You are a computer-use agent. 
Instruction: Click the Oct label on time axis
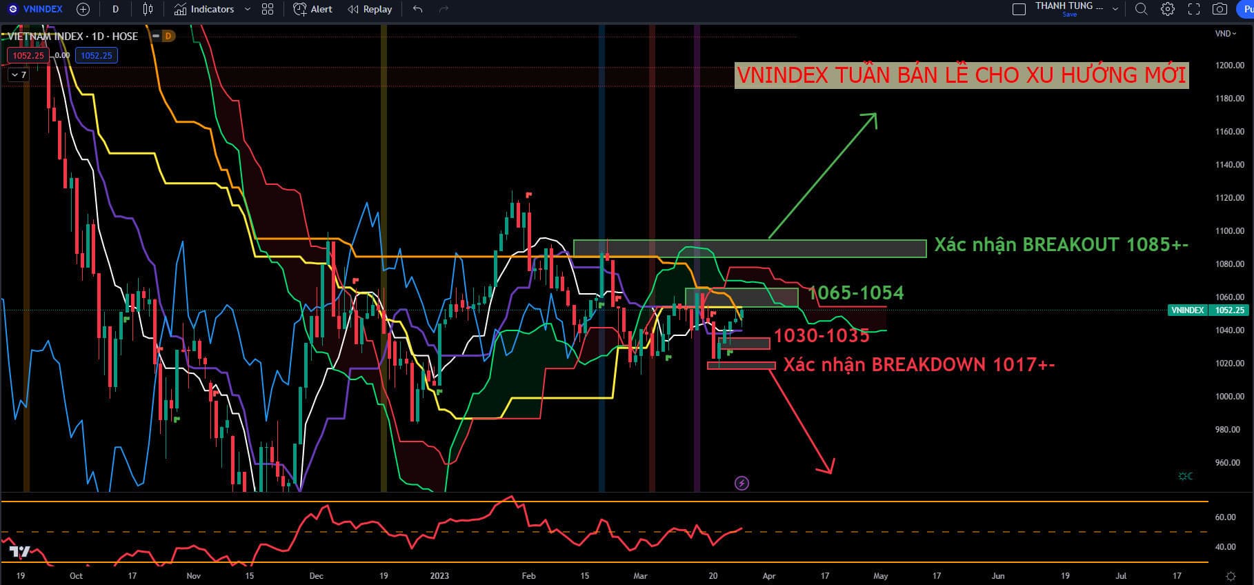click(x=76, y=576)
